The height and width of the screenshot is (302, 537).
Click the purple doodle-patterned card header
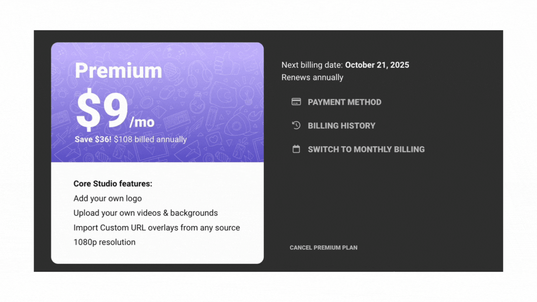coord(158,102)
